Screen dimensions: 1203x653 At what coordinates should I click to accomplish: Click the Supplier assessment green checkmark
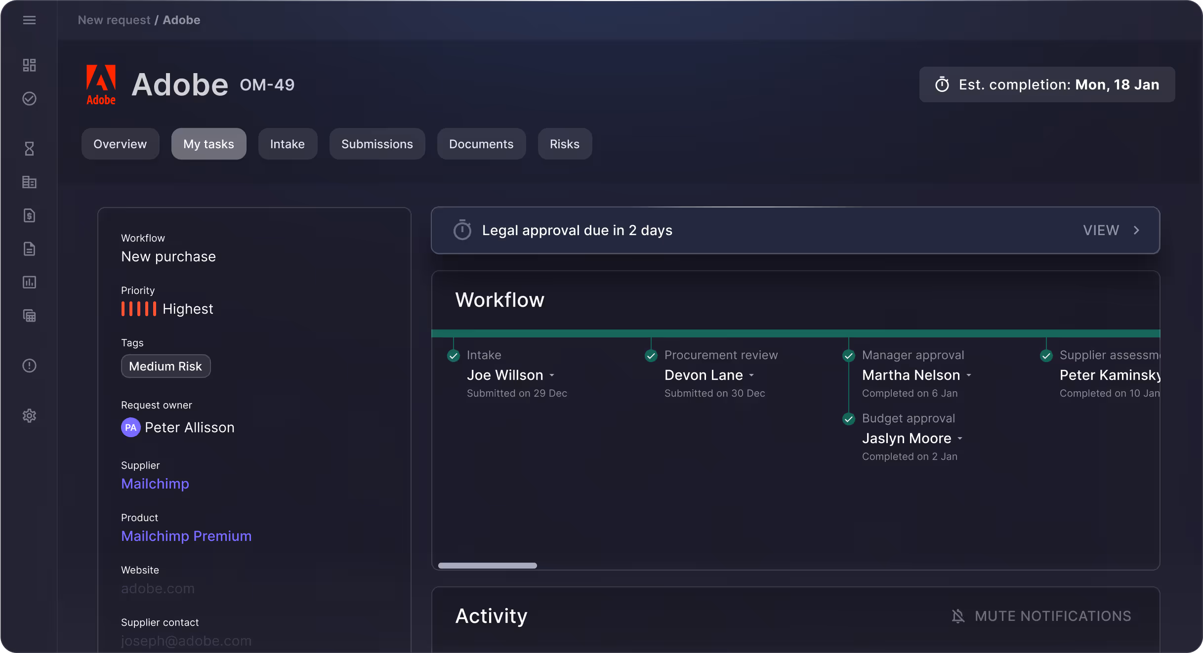click(x=1046, y=356)
